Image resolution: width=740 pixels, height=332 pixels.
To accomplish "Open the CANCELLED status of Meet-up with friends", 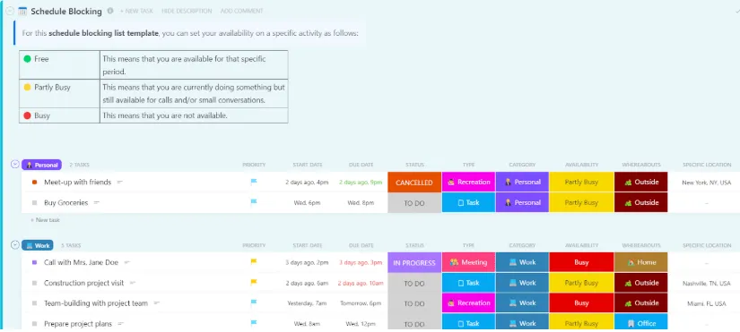I will click(414, 183).
